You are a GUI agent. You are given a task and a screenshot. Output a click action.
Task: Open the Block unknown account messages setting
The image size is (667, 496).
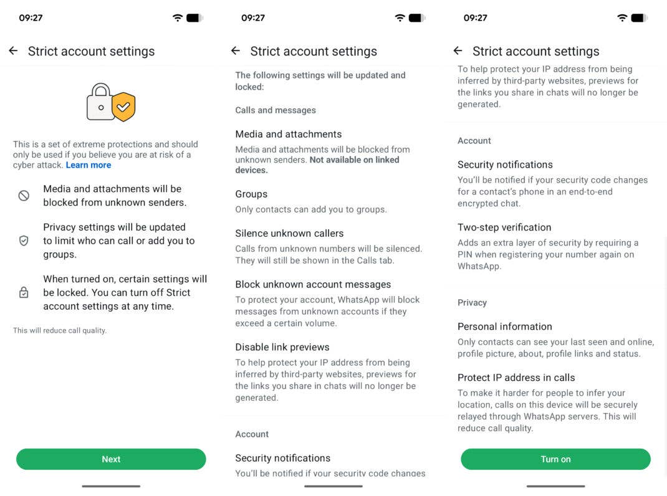[x=312, y=284]
